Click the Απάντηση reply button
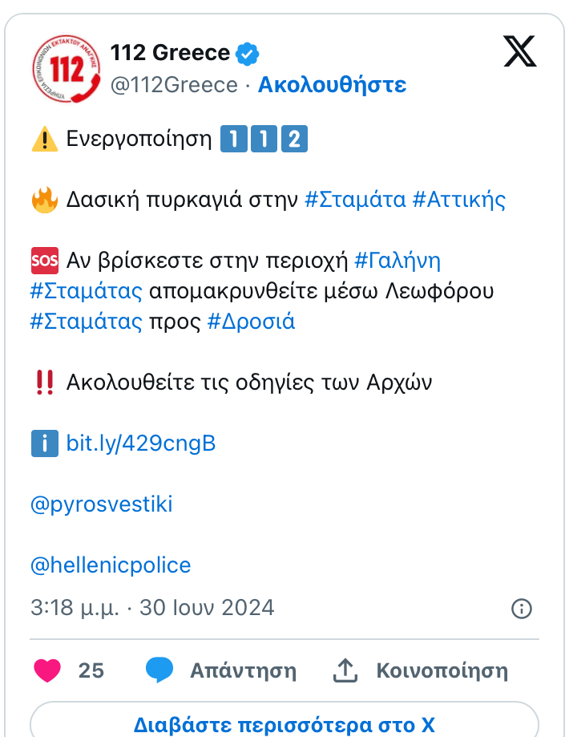The image size is (573, 737). (x=243, y=670)
